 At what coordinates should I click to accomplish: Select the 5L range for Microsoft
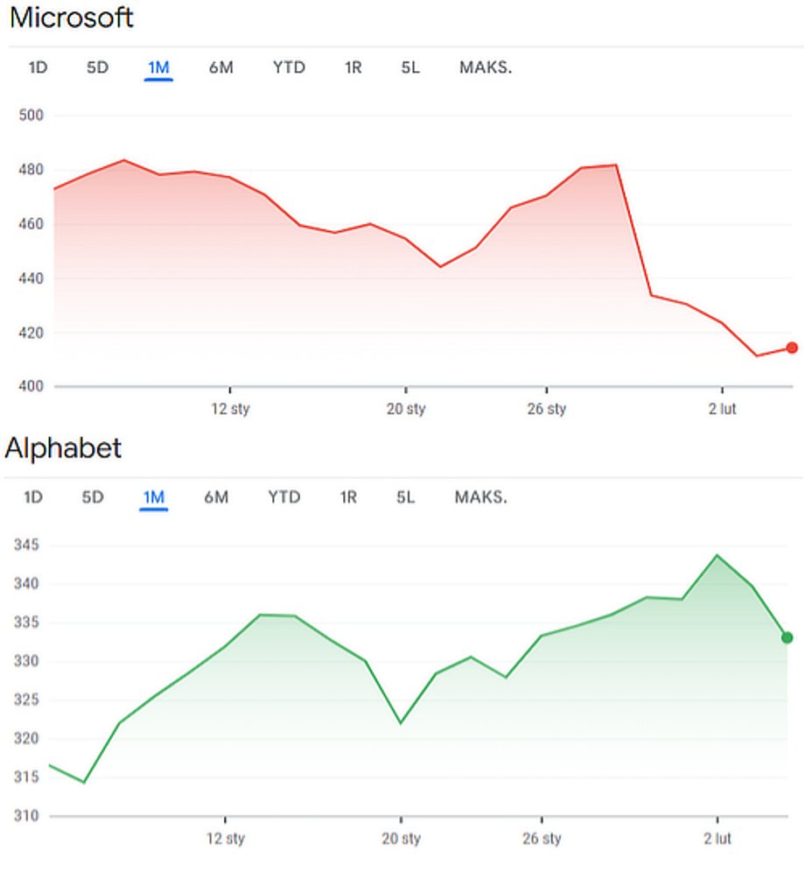(x=410, y=67)
